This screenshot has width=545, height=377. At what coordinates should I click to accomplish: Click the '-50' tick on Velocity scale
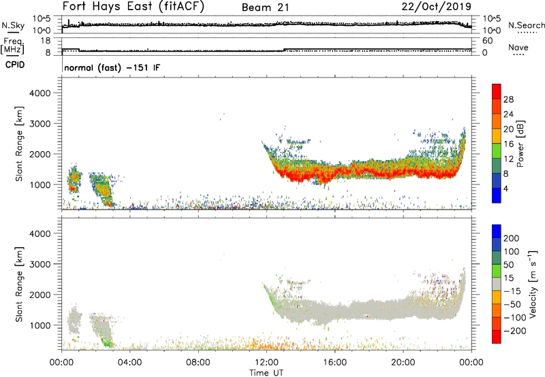513,304
